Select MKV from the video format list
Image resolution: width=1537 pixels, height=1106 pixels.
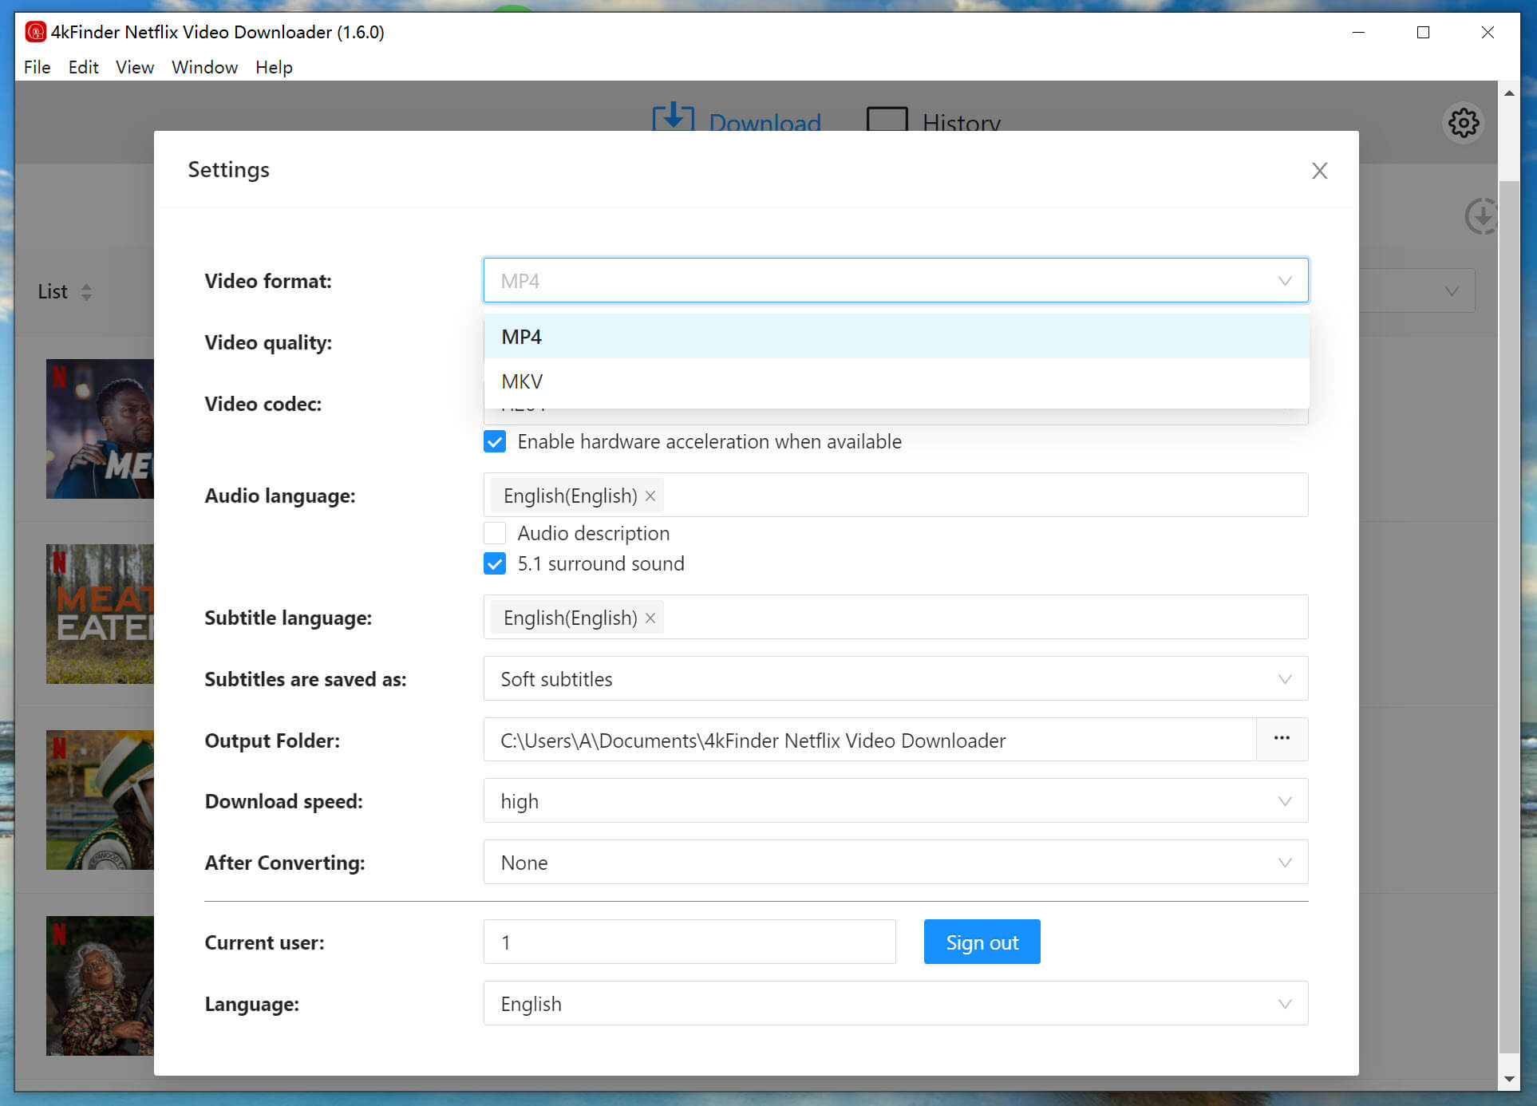tap(896, 381)
